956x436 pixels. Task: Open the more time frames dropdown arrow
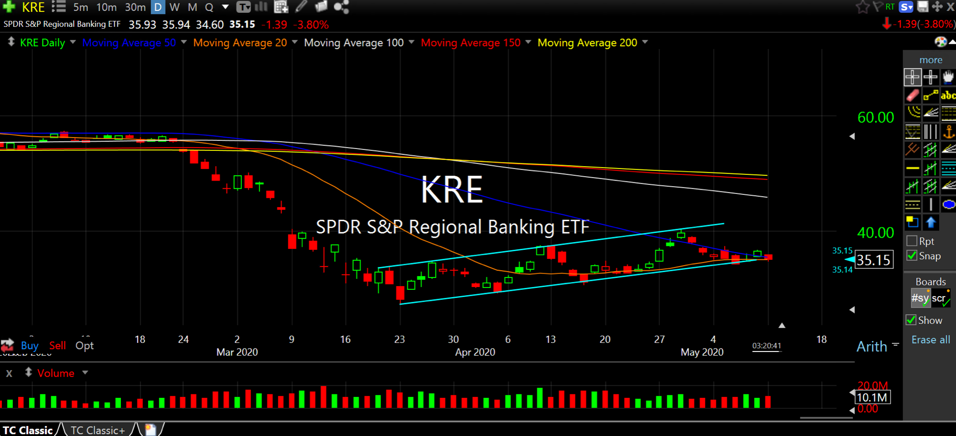point(225,7)
